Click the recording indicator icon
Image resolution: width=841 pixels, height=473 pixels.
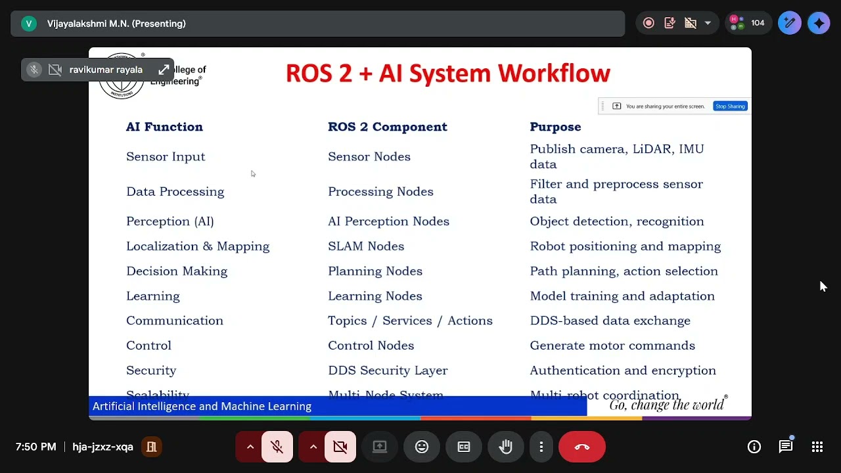coord(648,23)
